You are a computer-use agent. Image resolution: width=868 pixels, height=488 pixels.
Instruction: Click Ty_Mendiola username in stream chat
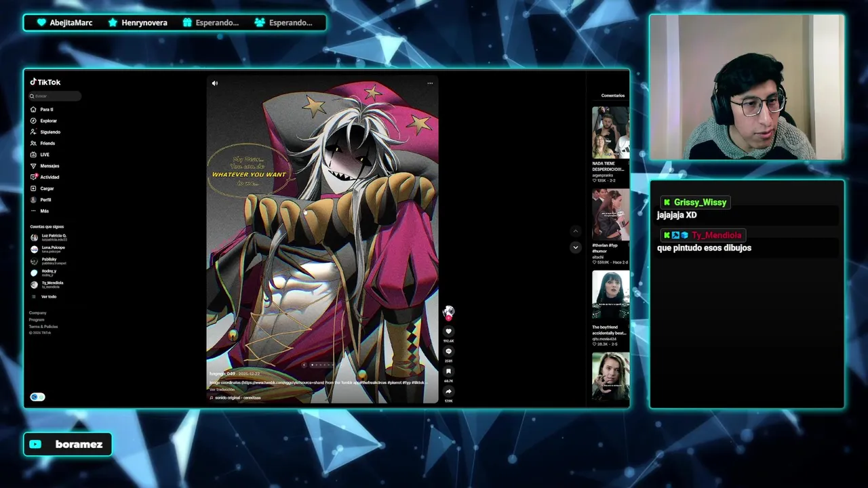(x=716, y=235)
